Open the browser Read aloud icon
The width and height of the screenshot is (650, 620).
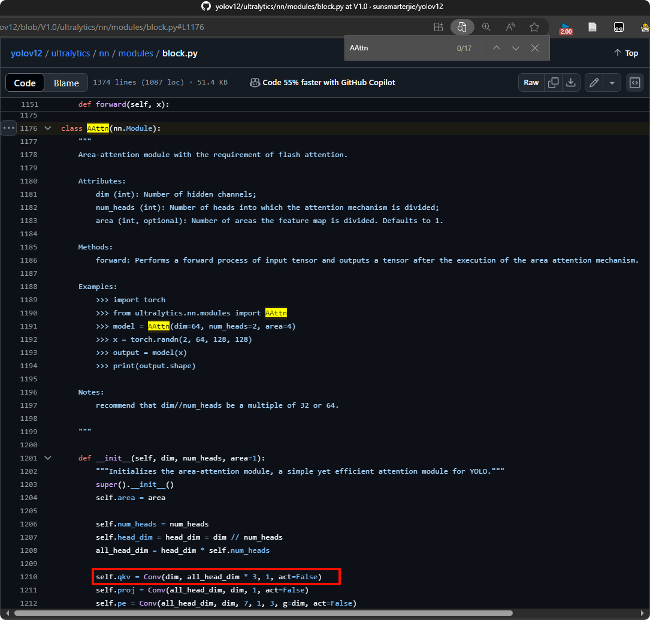coord(510,27)
